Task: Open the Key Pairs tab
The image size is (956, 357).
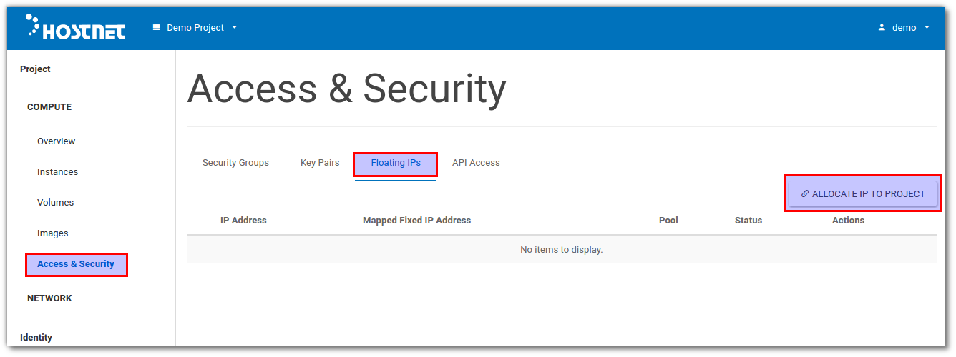Action: (x=320, y=163)
